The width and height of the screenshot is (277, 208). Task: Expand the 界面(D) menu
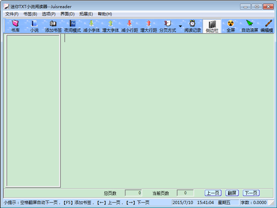67,14
